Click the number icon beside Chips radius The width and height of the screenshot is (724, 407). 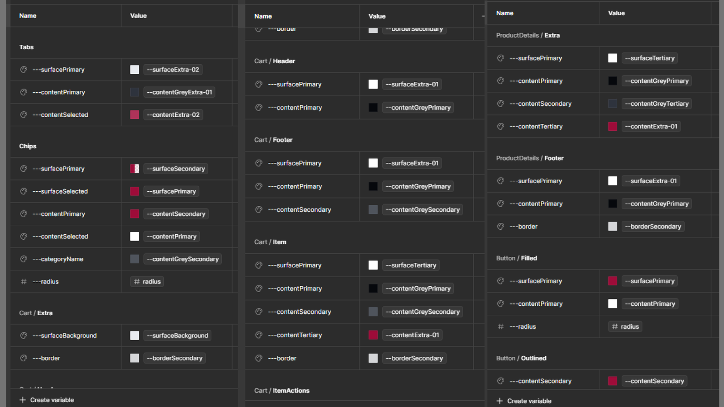24,282
